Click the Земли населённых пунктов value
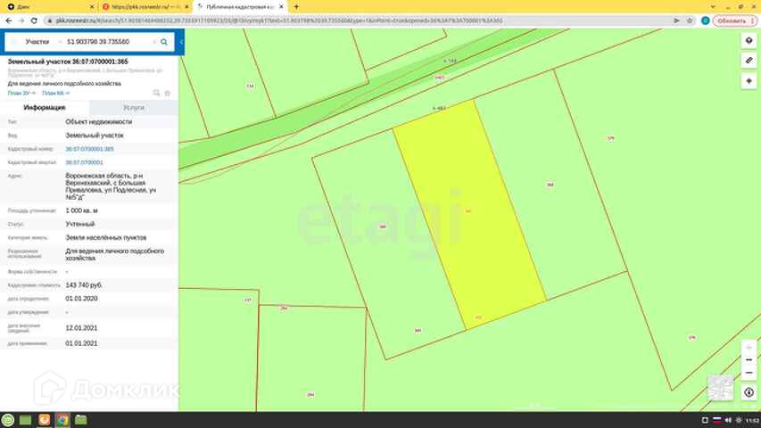The height and width of the screenshot is (428, 761). tap(106, 238)
